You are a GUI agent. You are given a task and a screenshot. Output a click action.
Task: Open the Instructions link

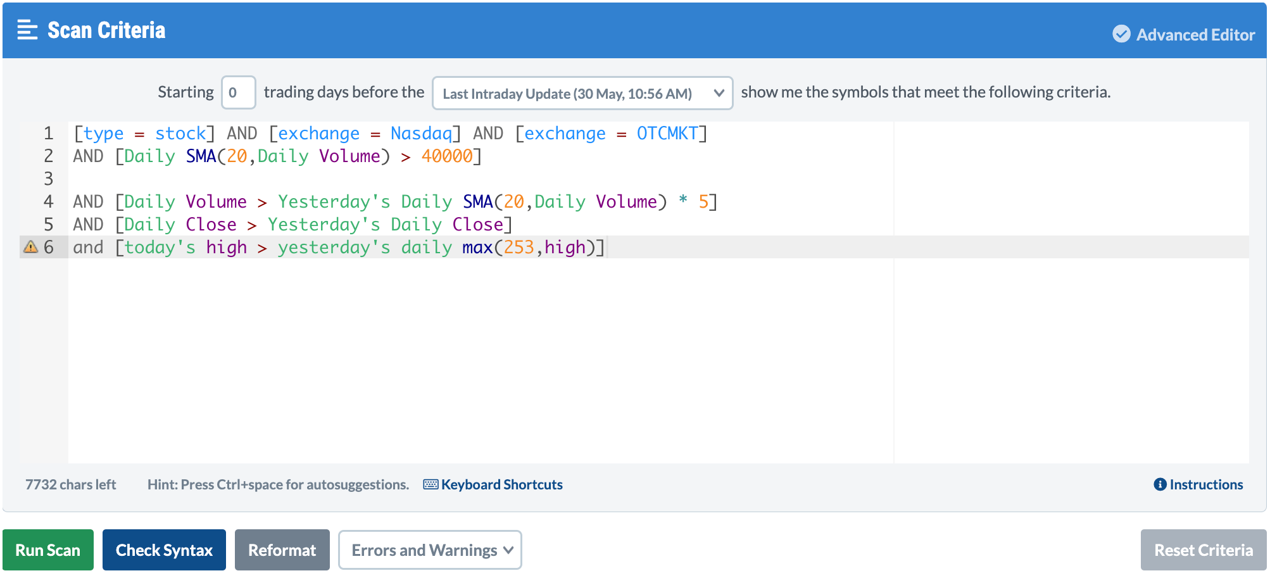[1206, 484]
